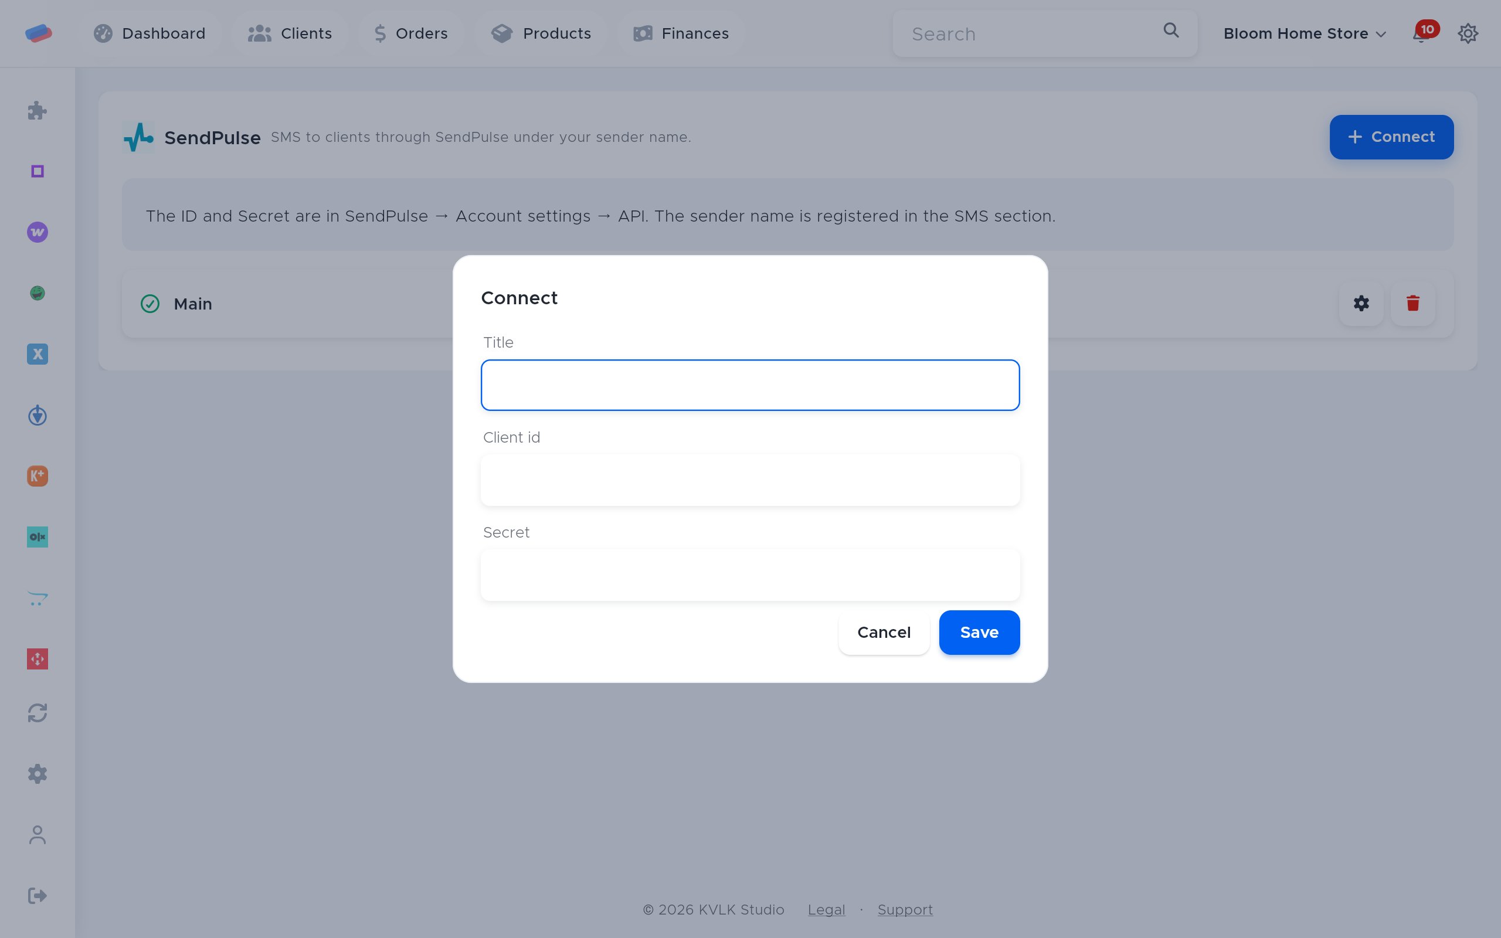Expand the Bloom Home Store dropdown

click(x=1305, y=33)
